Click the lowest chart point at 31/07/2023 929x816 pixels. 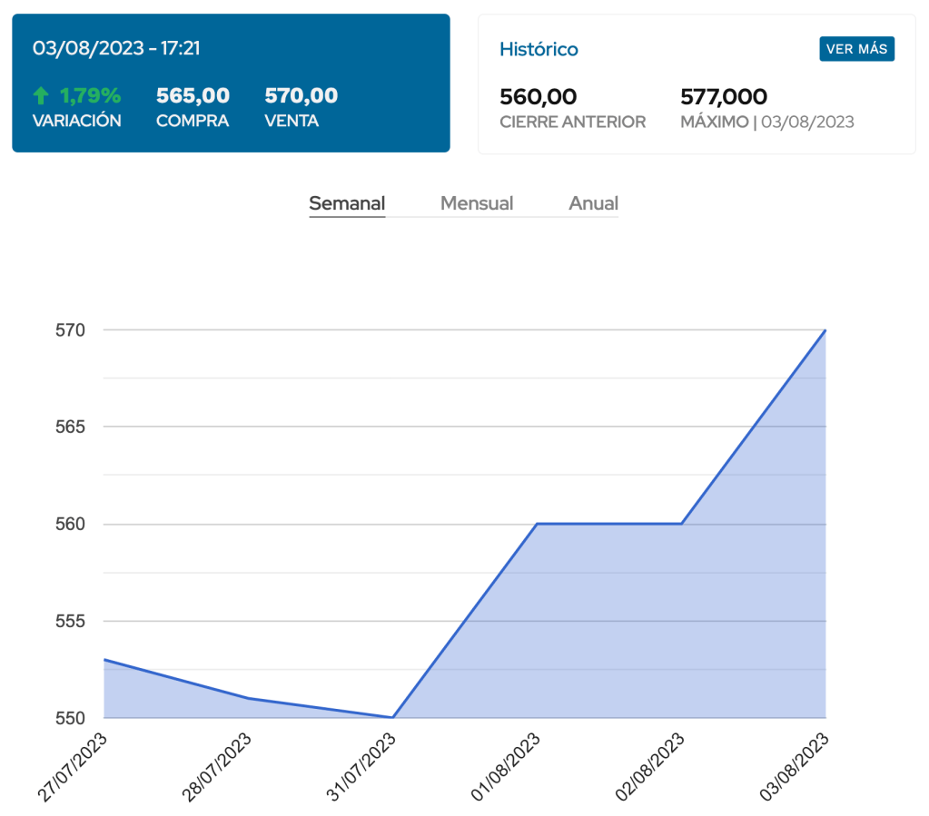click(392, 717)
